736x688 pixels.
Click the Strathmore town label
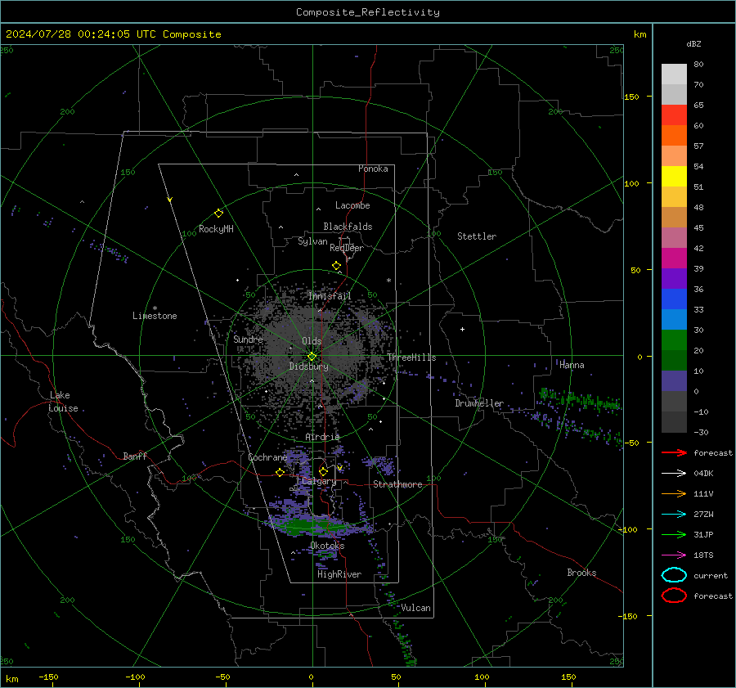point(397,484)
